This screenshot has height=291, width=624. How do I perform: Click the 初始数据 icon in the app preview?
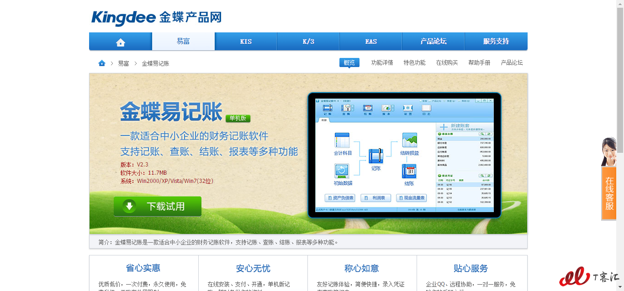[342, 171]
